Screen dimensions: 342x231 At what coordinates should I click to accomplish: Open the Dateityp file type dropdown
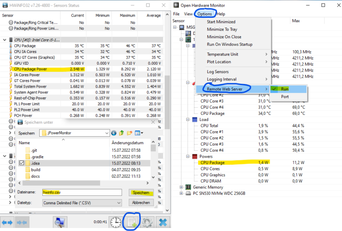119,203
